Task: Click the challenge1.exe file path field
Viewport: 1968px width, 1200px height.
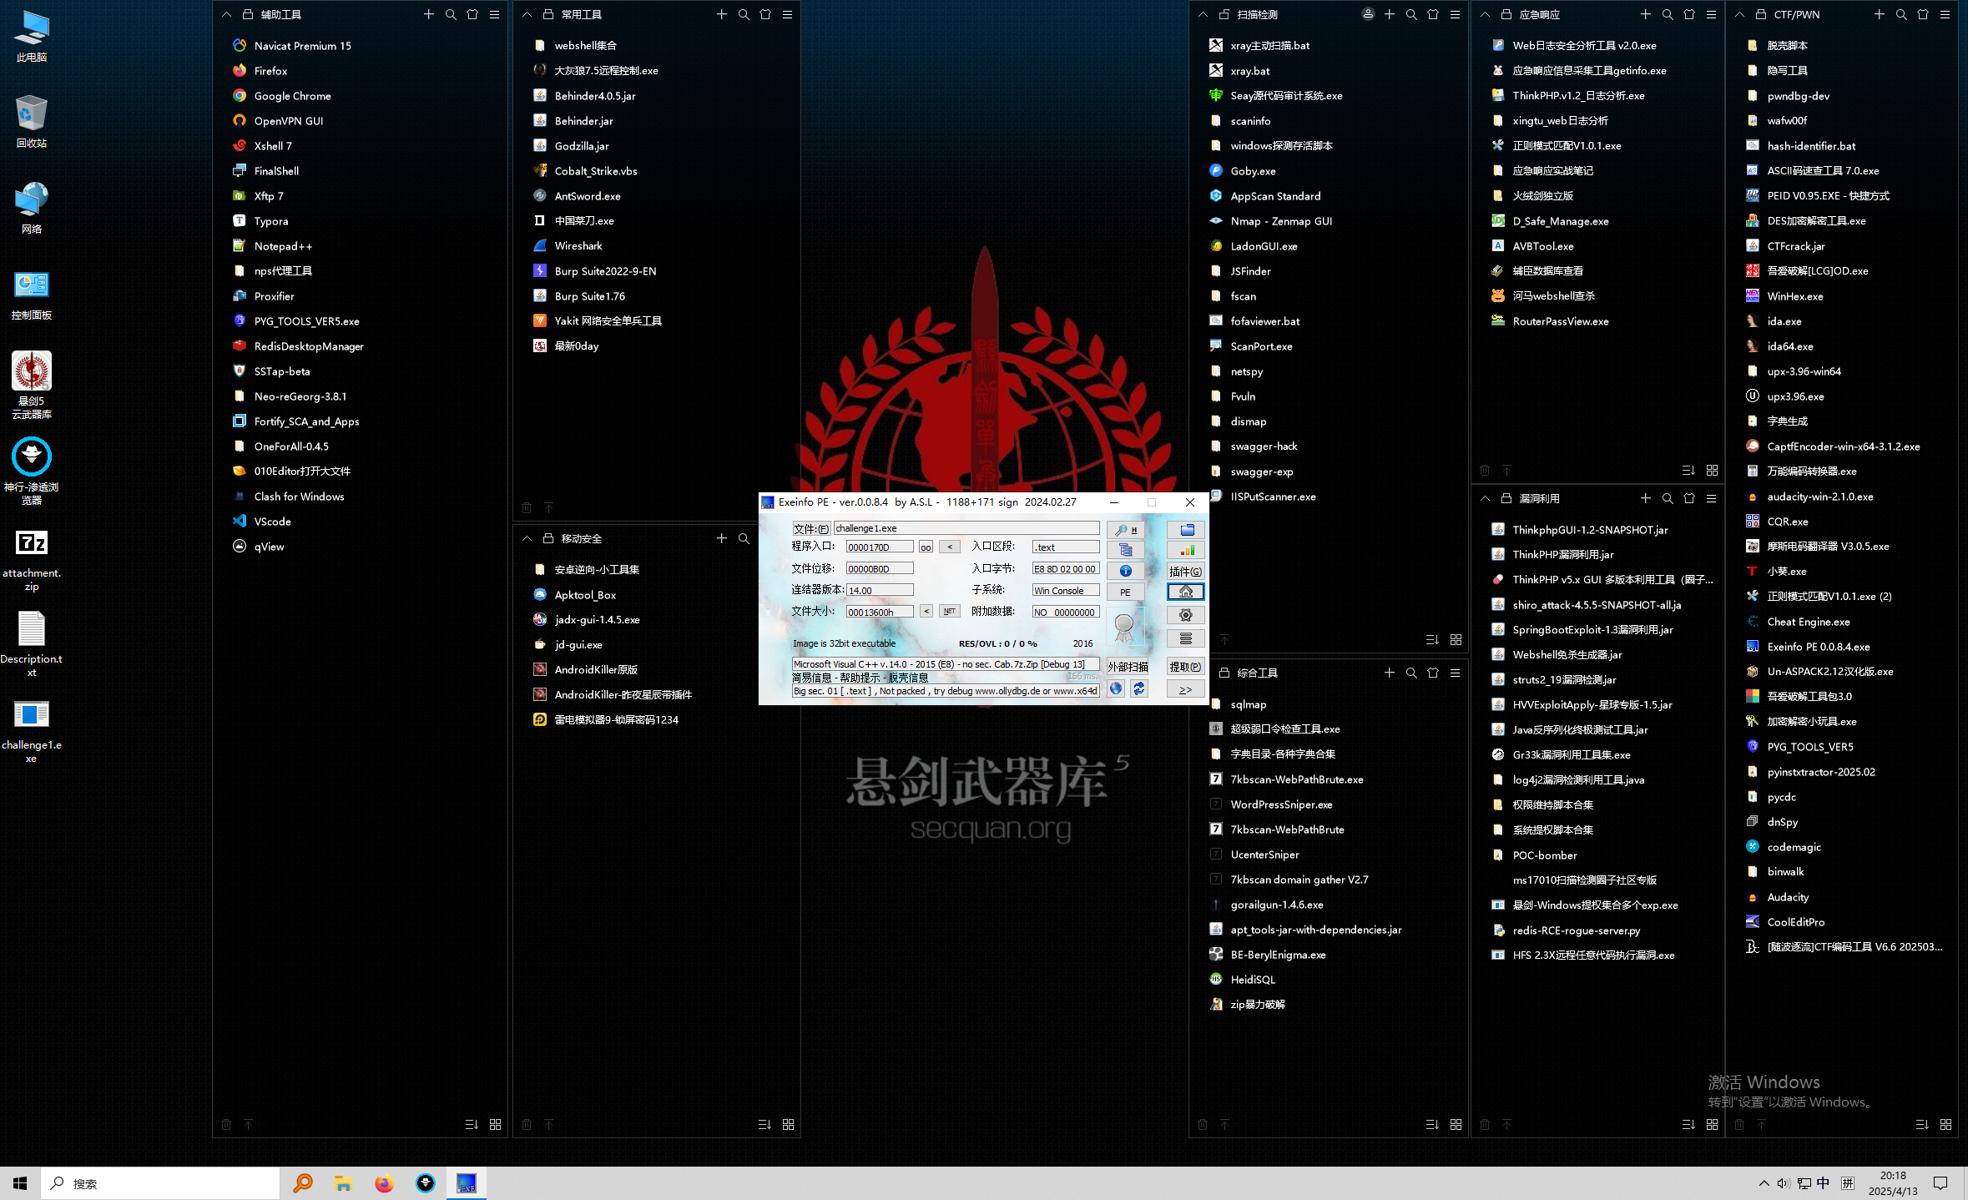Action: [966, 528]
